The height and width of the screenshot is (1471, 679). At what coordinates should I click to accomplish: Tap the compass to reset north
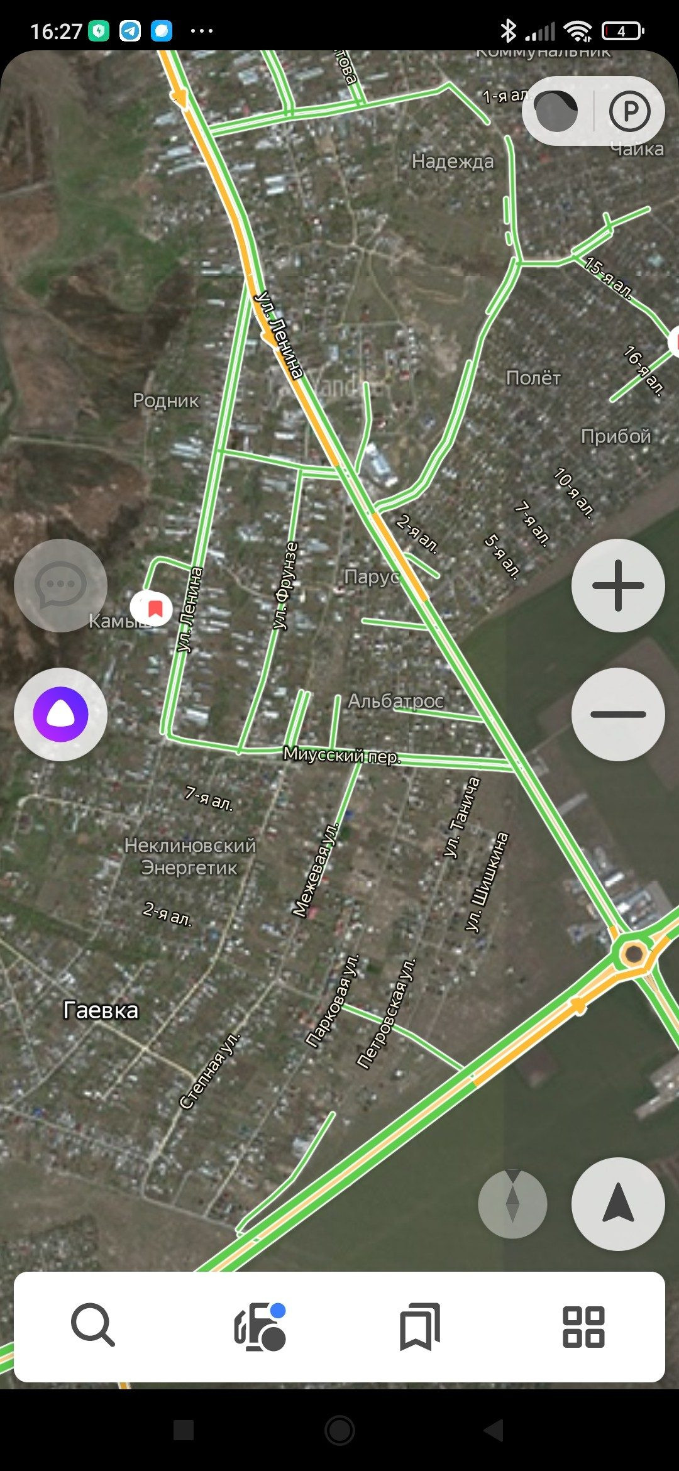coord(513,1204)
